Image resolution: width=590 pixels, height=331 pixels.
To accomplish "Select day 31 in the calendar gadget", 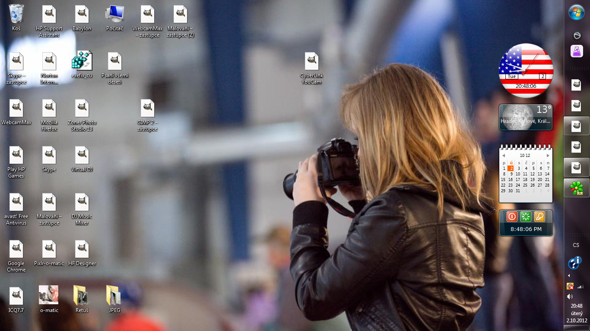I will click(518, 191).
